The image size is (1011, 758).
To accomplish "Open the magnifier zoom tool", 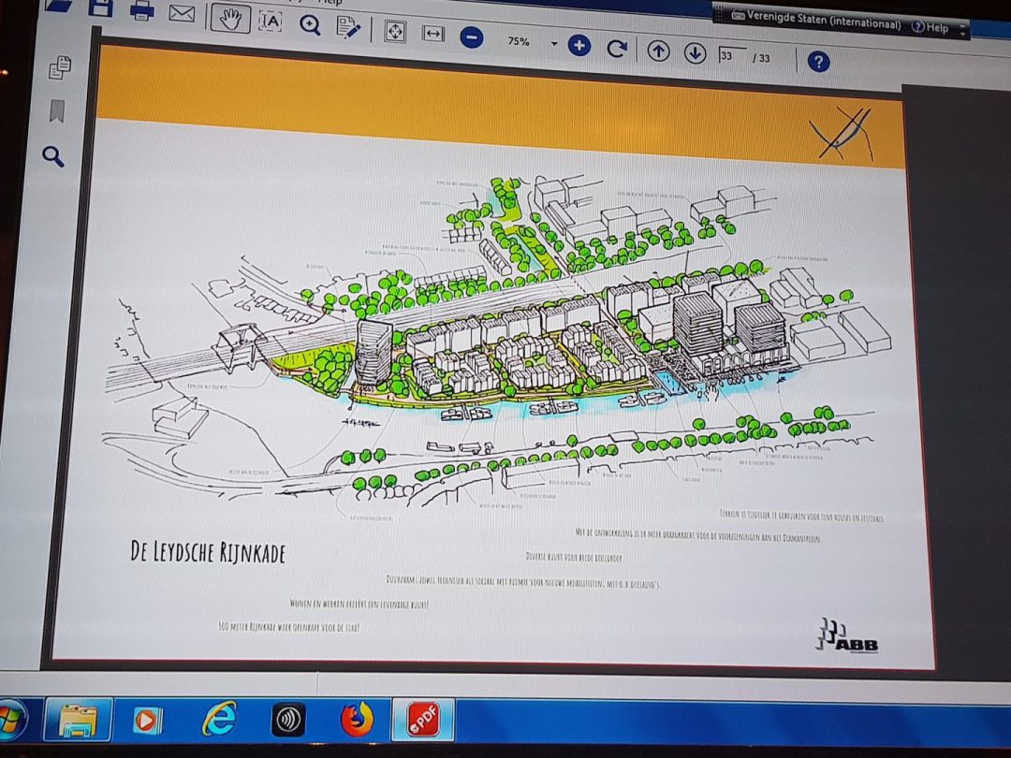I will pos(310,24).
